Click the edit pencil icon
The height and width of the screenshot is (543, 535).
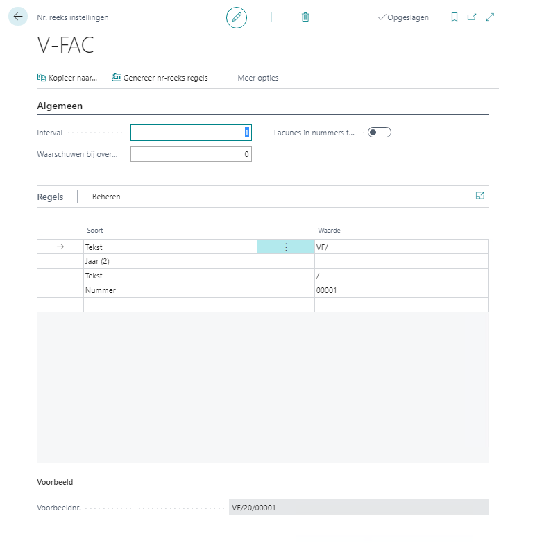click(x=237, y=17)
